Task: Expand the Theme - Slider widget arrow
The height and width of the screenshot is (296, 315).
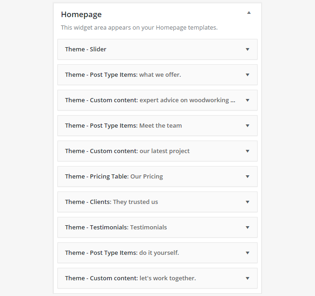Action: click(247, 49)
